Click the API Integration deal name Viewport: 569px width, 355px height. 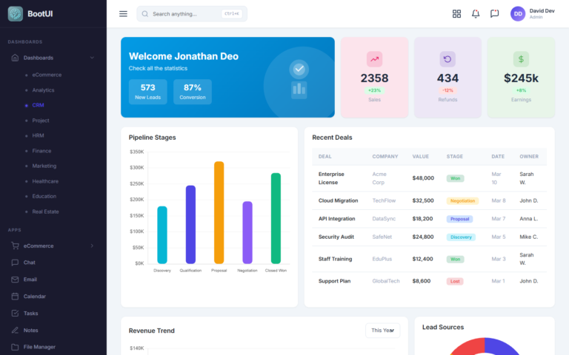pyautogui.click(x=337, y=218)
